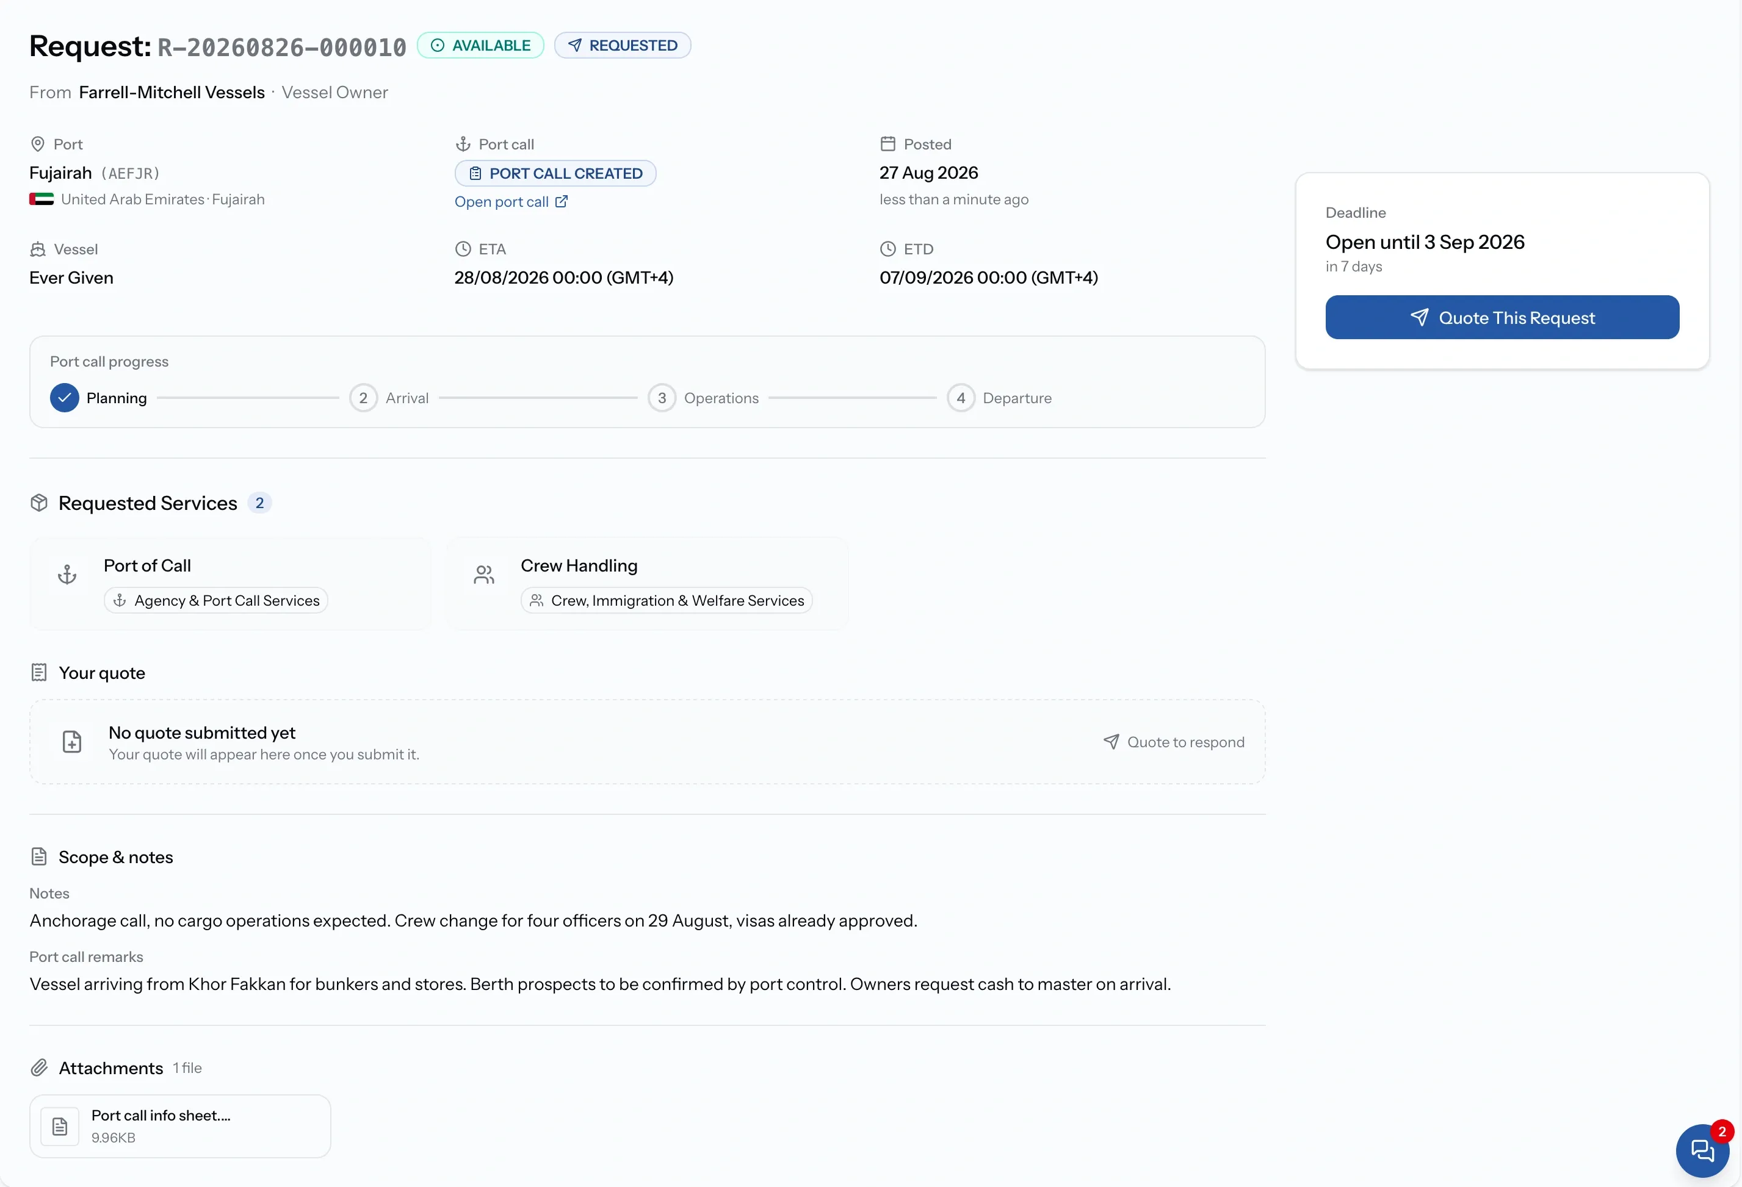The image size is (1742, 1187).
Task: Click the AVAILABLE status badge
Action: 480,45
